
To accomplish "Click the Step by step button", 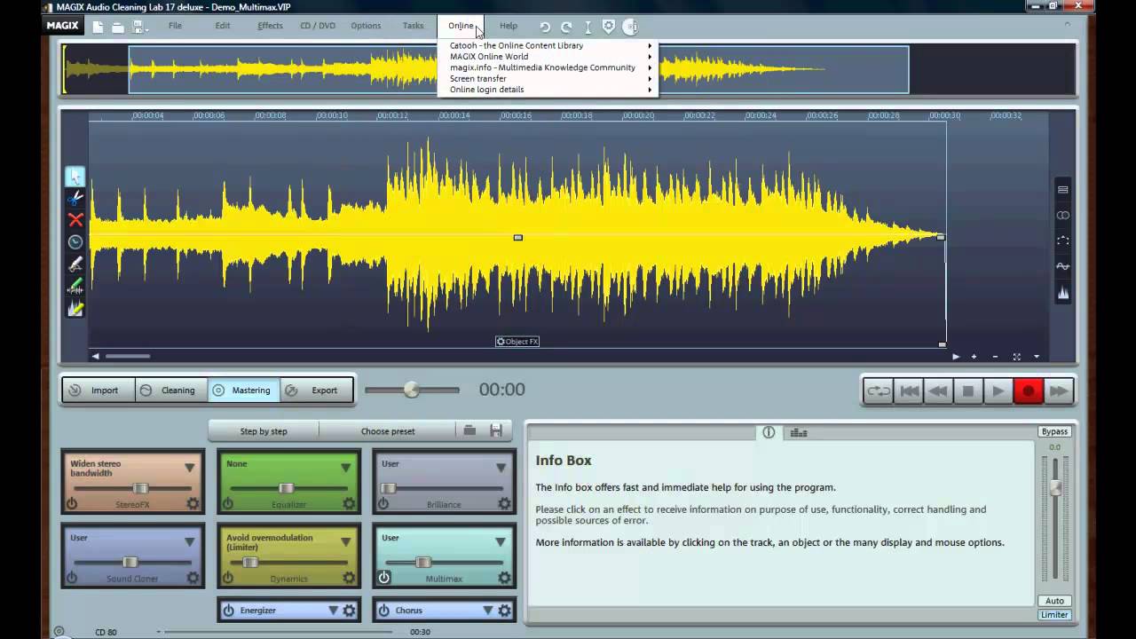I will coord(264,431).
